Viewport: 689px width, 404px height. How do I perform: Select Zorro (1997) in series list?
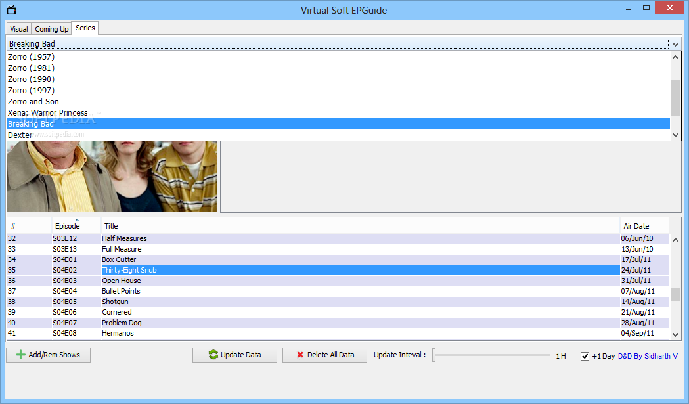click(x=338, y=91)
